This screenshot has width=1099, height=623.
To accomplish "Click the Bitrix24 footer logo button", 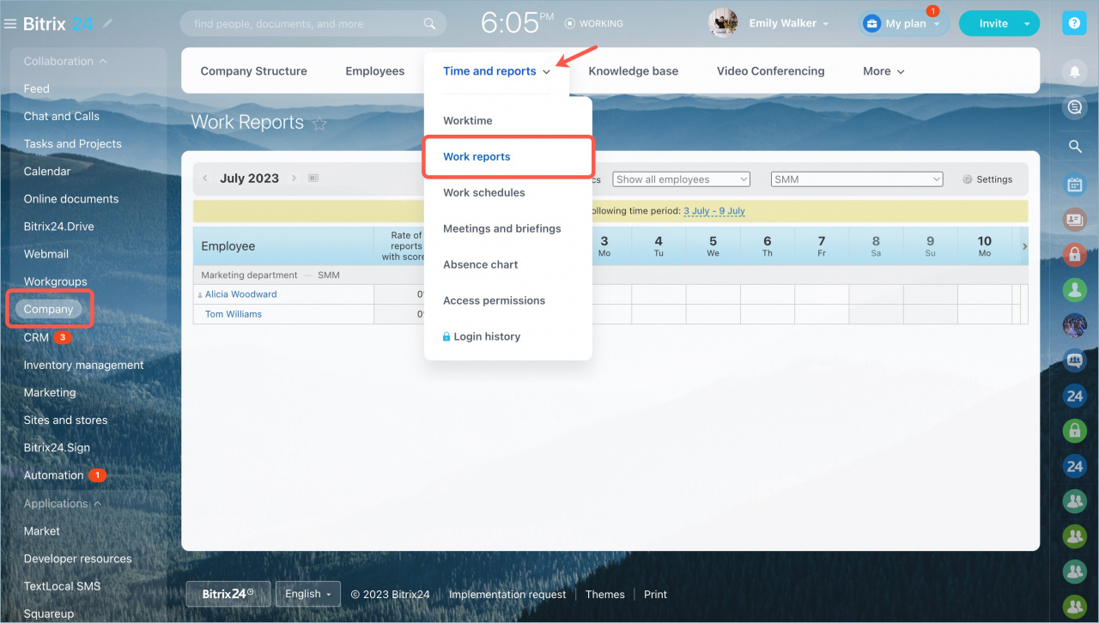I will click(228, 594).
